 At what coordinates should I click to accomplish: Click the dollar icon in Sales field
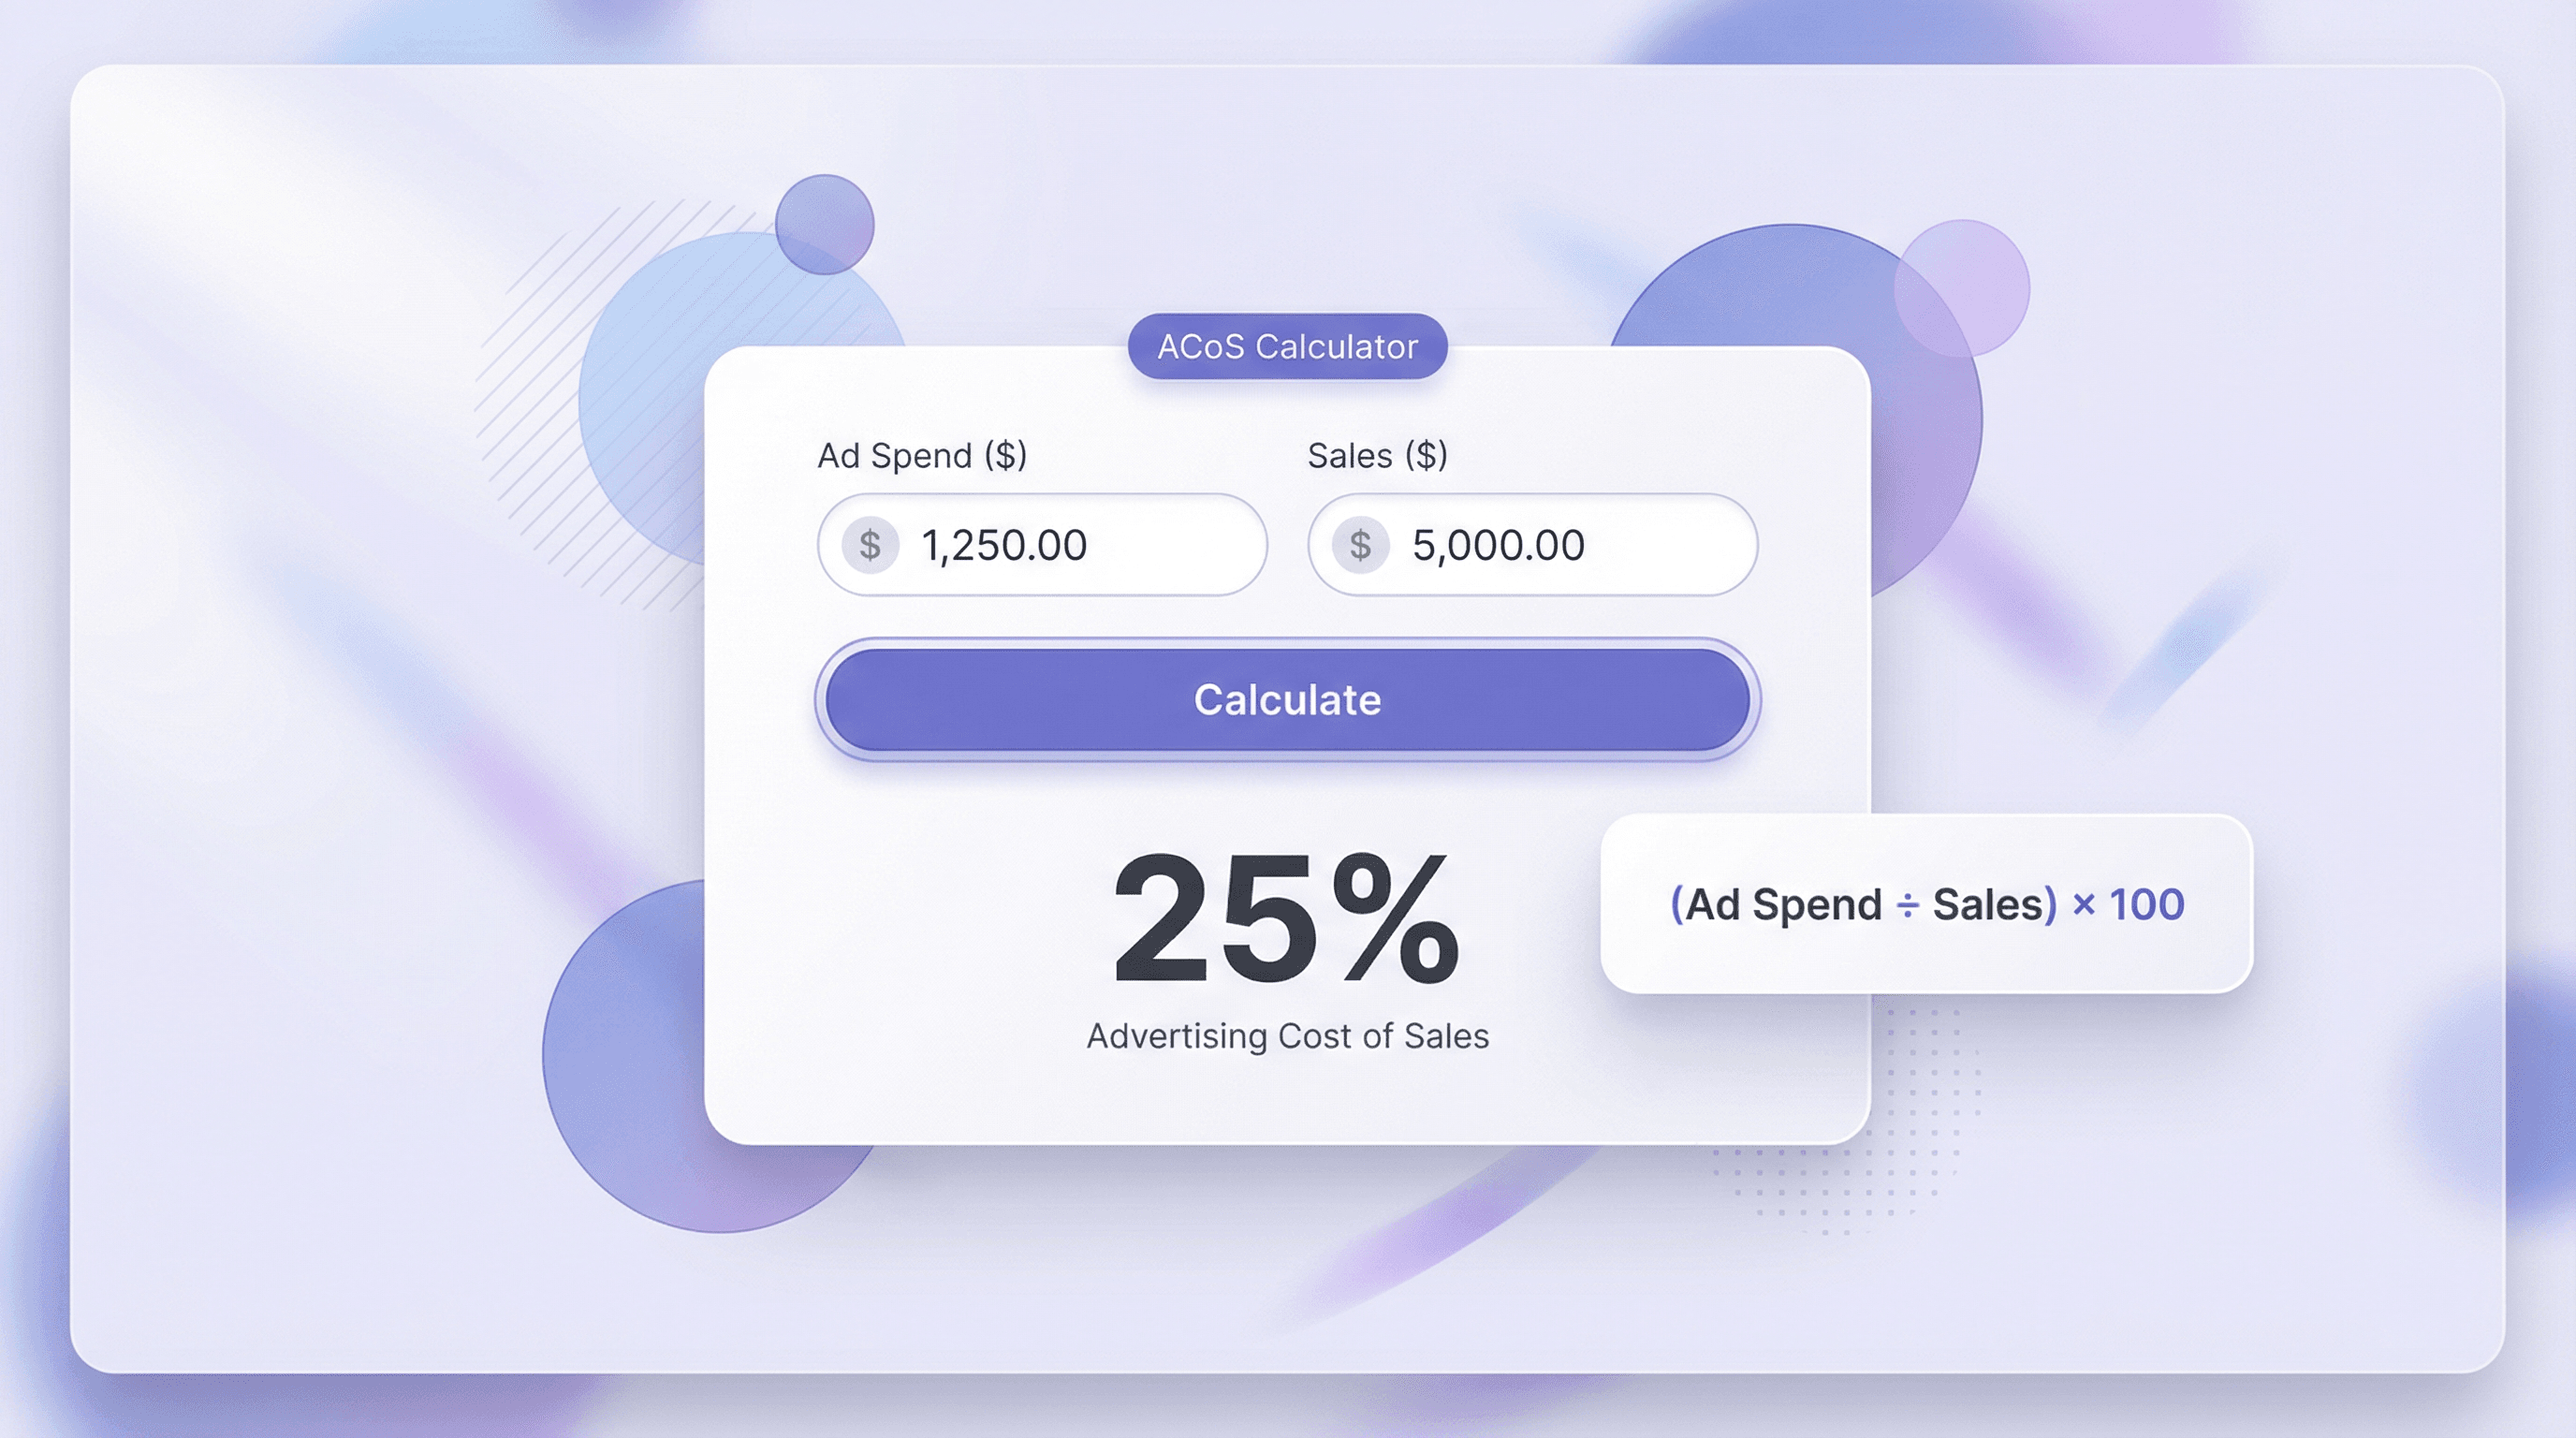pos(1360,545)
